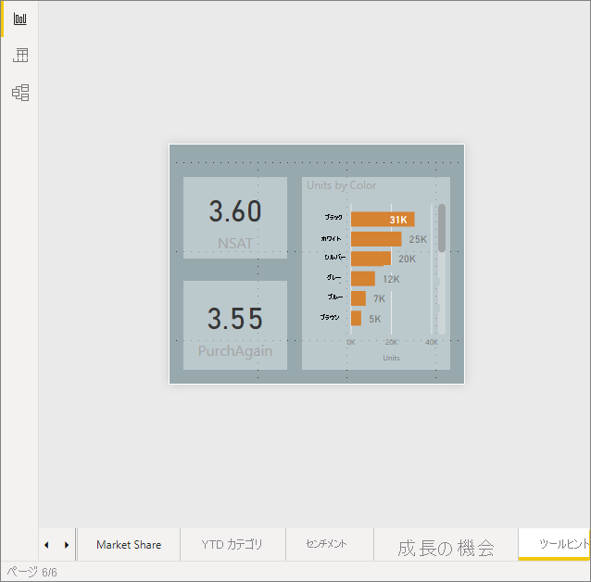Screen dimensions: 591x582
Task: Click the NSAT label text
Action: click(235, 244)
